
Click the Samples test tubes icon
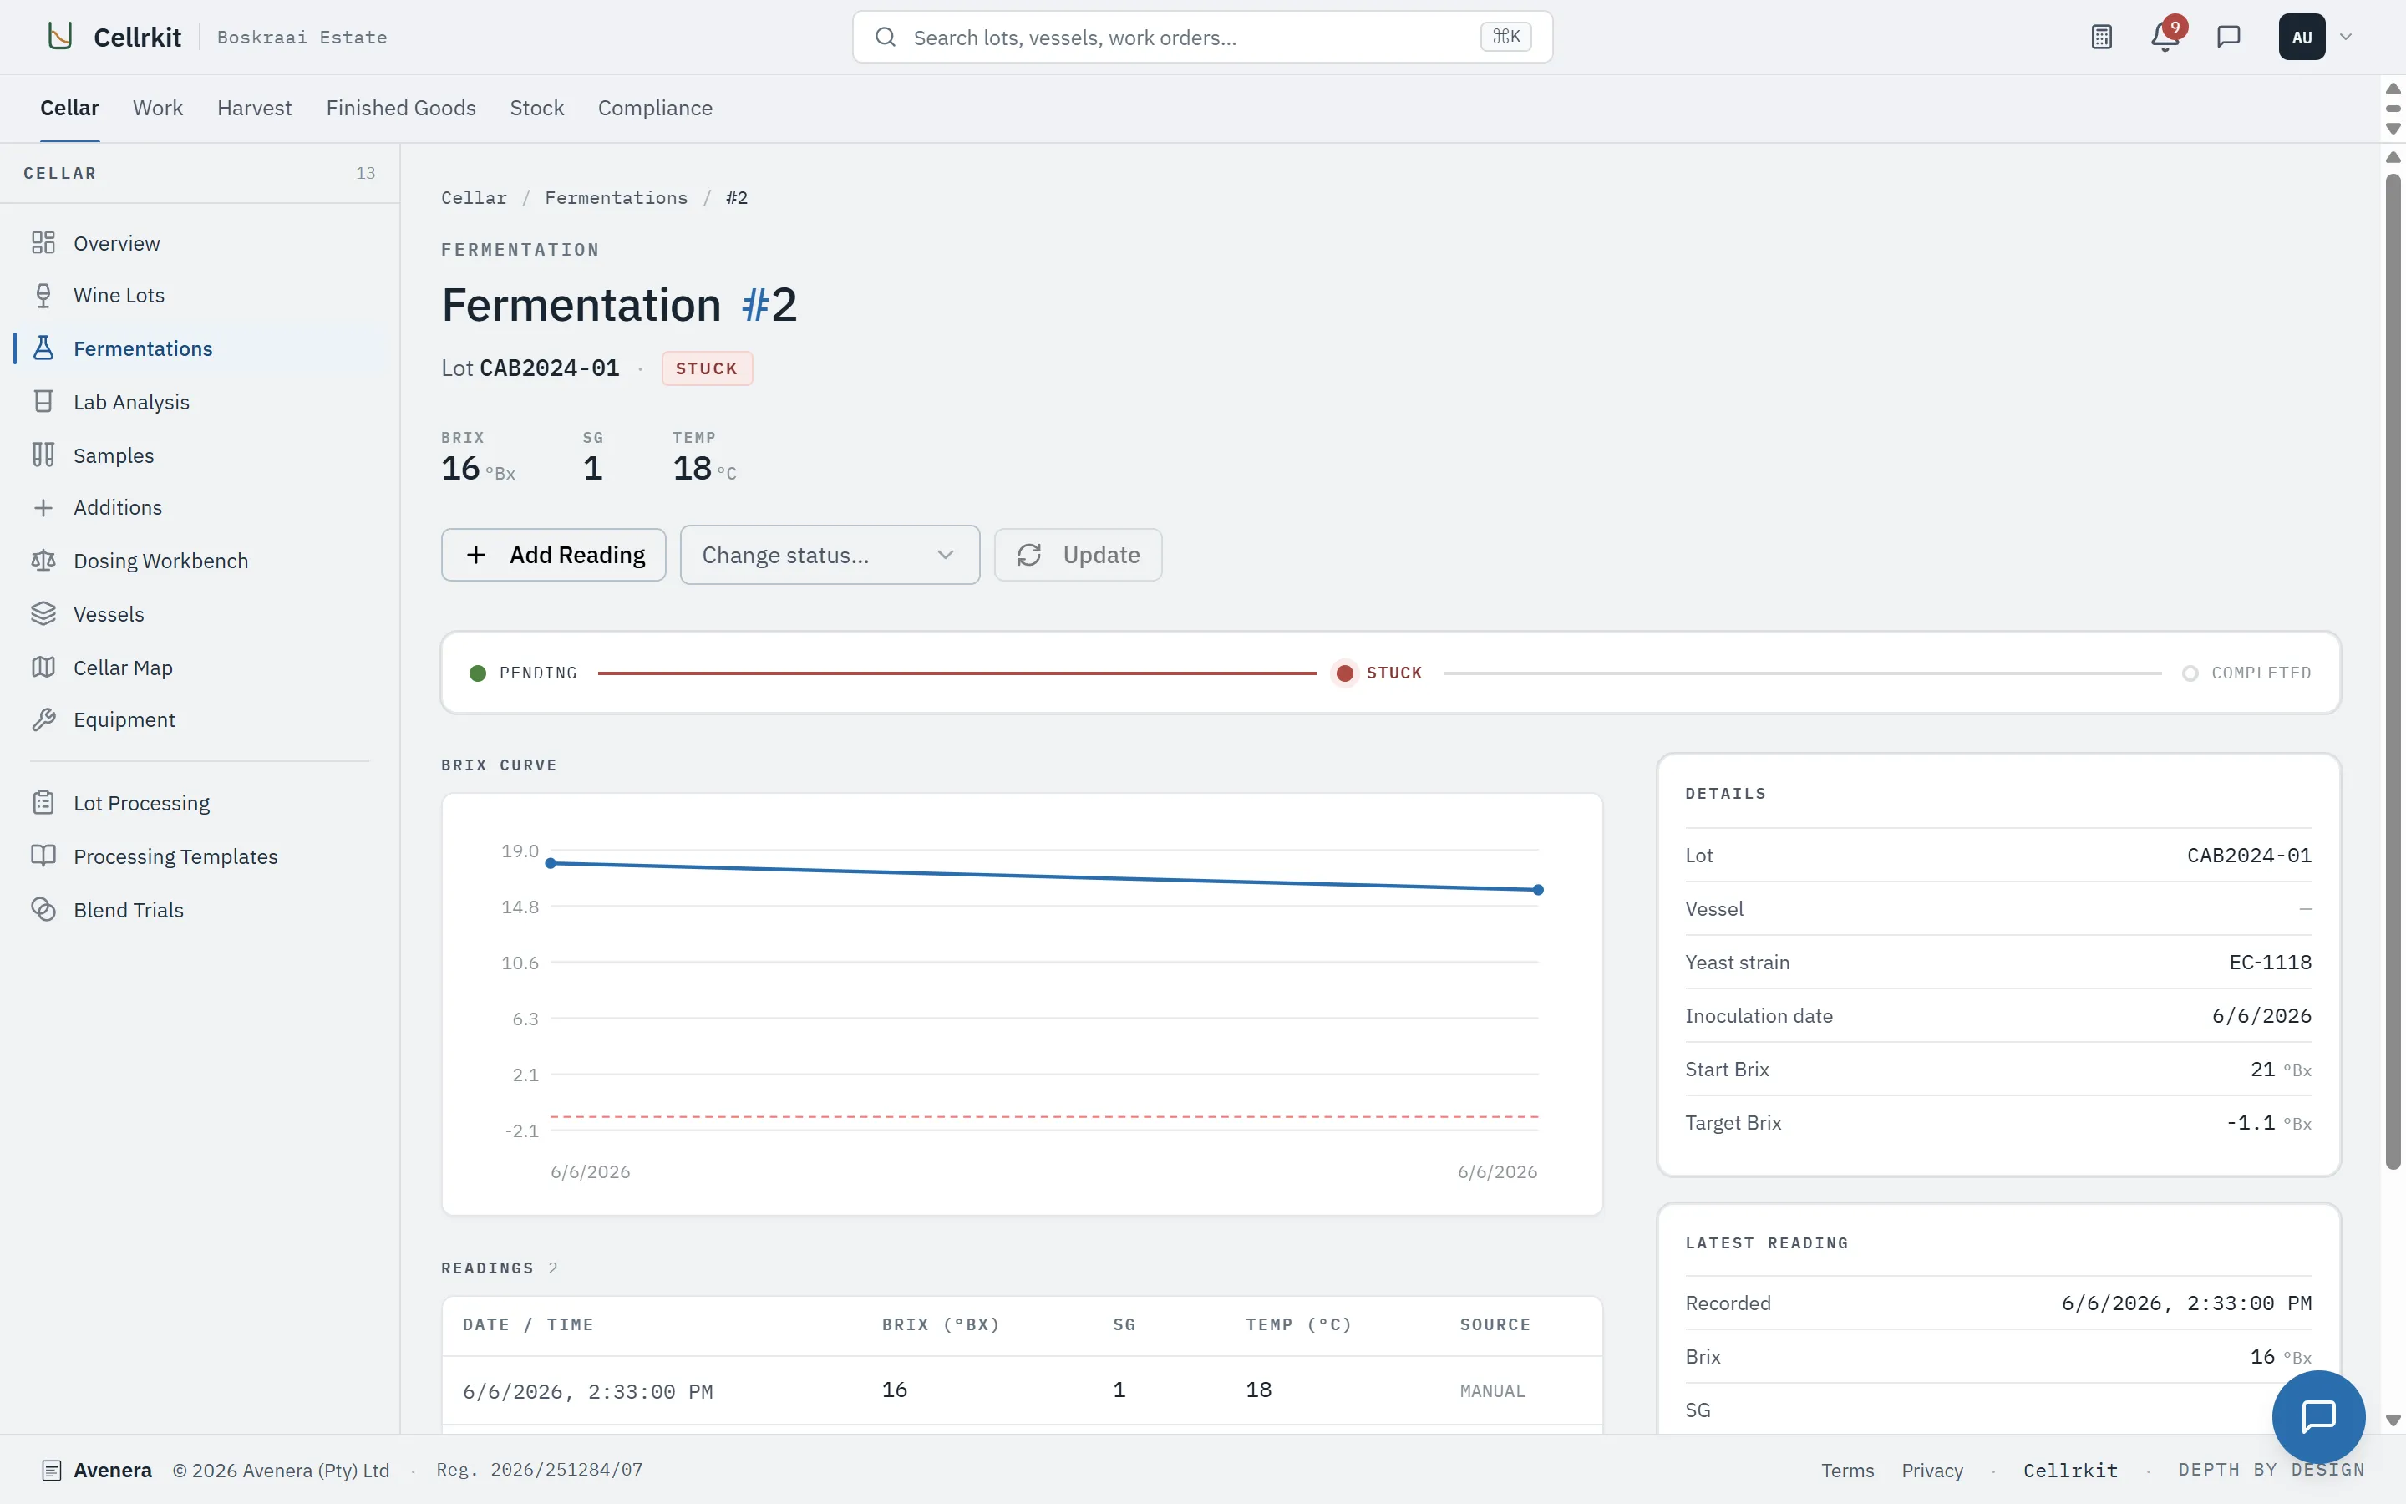pos(43,455)
